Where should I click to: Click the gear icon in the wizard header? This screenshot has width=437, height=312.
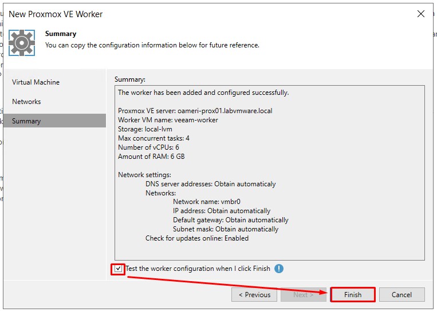pyautogui.click(x=22, y=42)
